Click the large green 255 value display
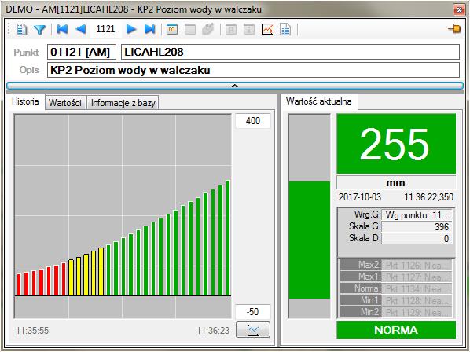 [396, 144]
